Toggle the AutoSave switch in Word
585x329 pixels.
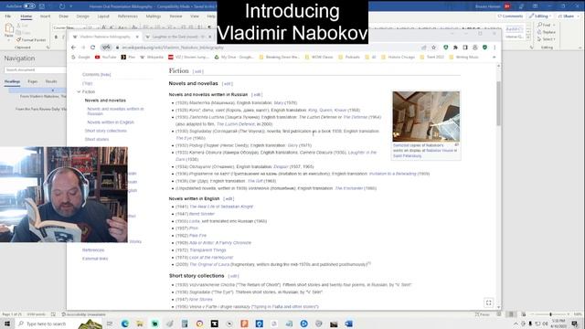(29, 6)
